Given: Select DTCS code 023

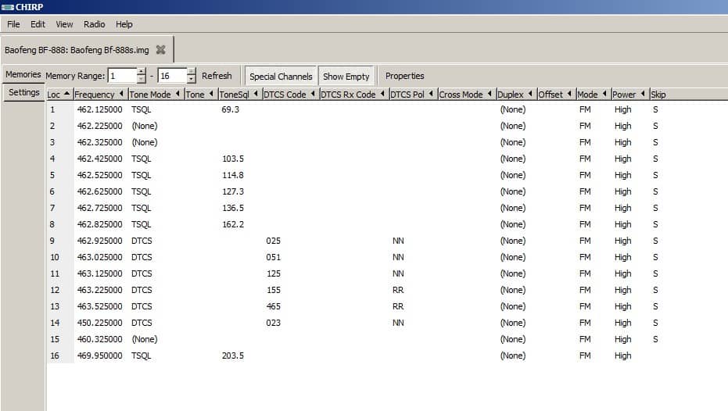Looking at the screenshot, I should (274, 323).
